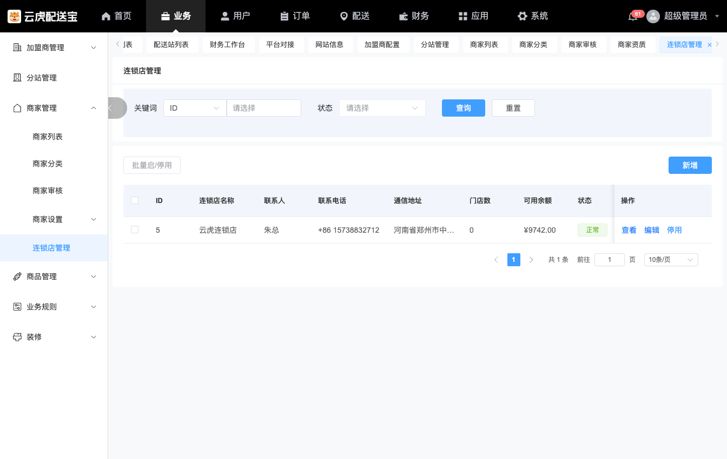Click the 重置 button
The height and width of the screenshot is (459, 727).
pyautogui.click(x=513, y=108)
